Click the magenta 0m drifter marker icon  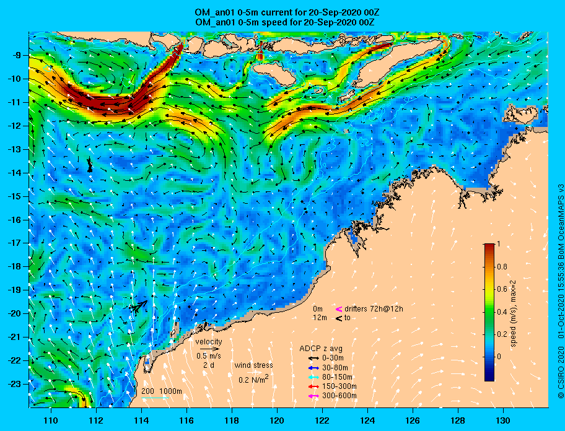[339, 309]
